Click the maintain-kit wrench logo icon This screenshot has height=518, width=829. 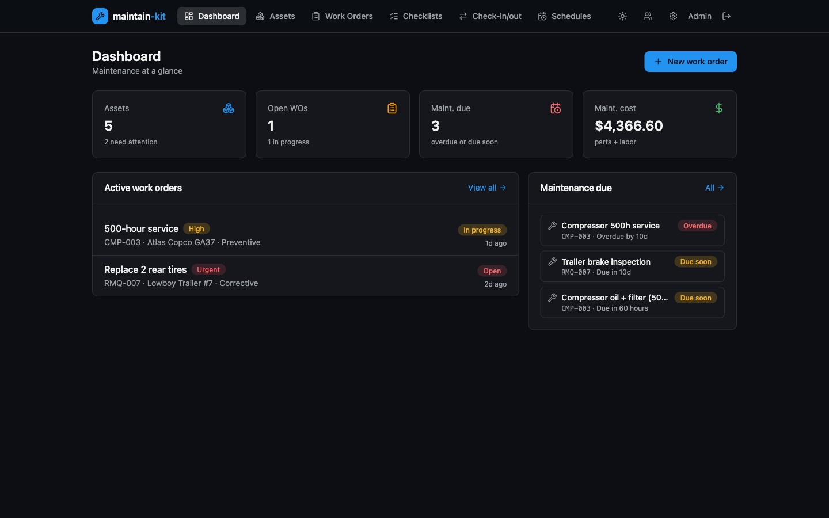(100, 16)
